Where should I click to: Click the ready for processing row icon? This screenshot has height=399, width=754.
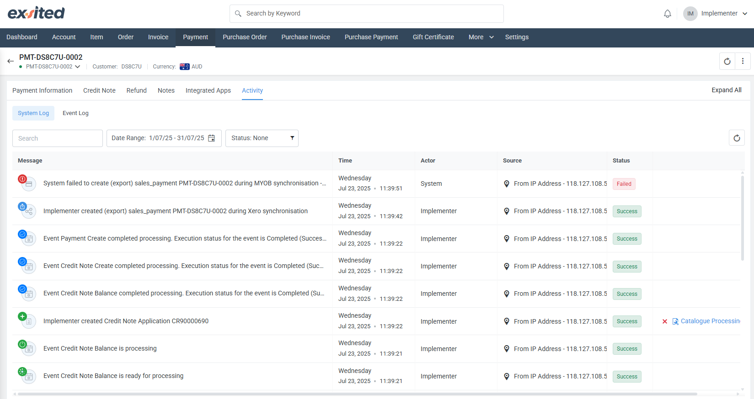coord(27,375)
